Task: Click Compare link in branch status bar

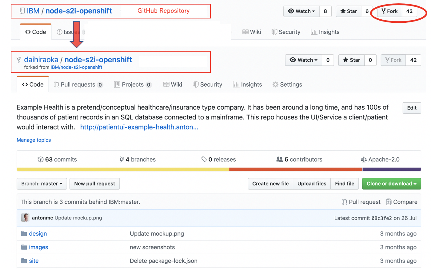Action: (402, 202)
